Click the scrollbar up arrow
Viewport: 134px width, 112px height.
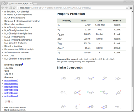tap(132, 12)
